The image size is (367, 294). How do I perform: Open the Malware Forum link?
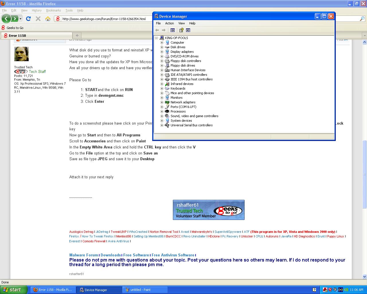(84, 255)
